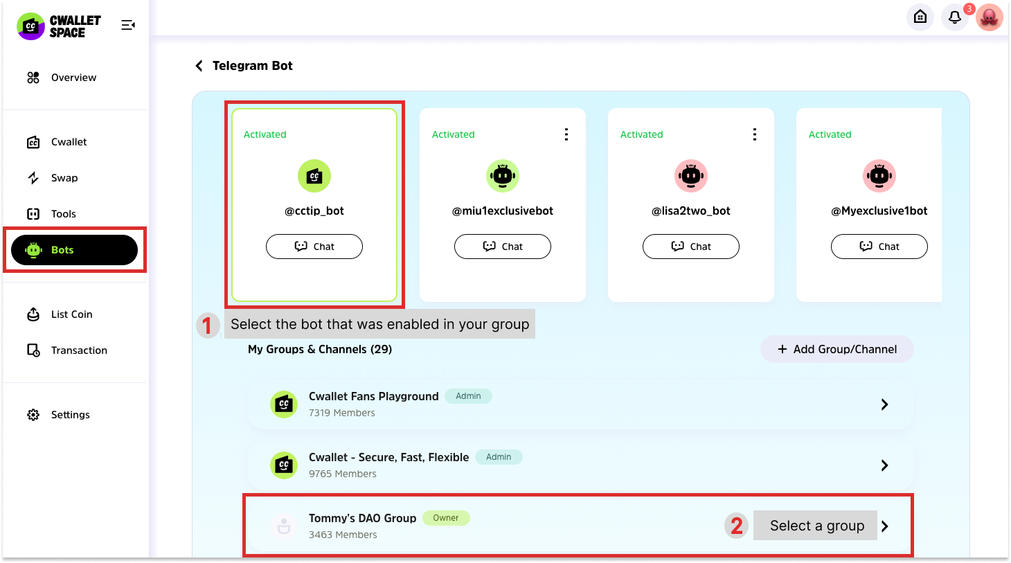The image size is (1011, 563).
Task: Select the @miu1exclusivebot bot card
Action: [503, 204]
